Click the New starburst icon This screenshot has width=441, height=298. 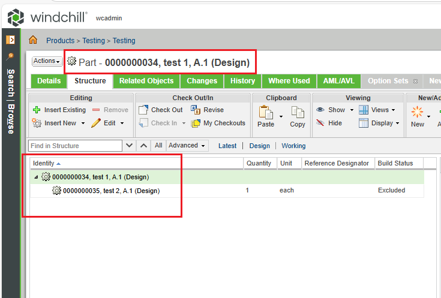[417, 112]
